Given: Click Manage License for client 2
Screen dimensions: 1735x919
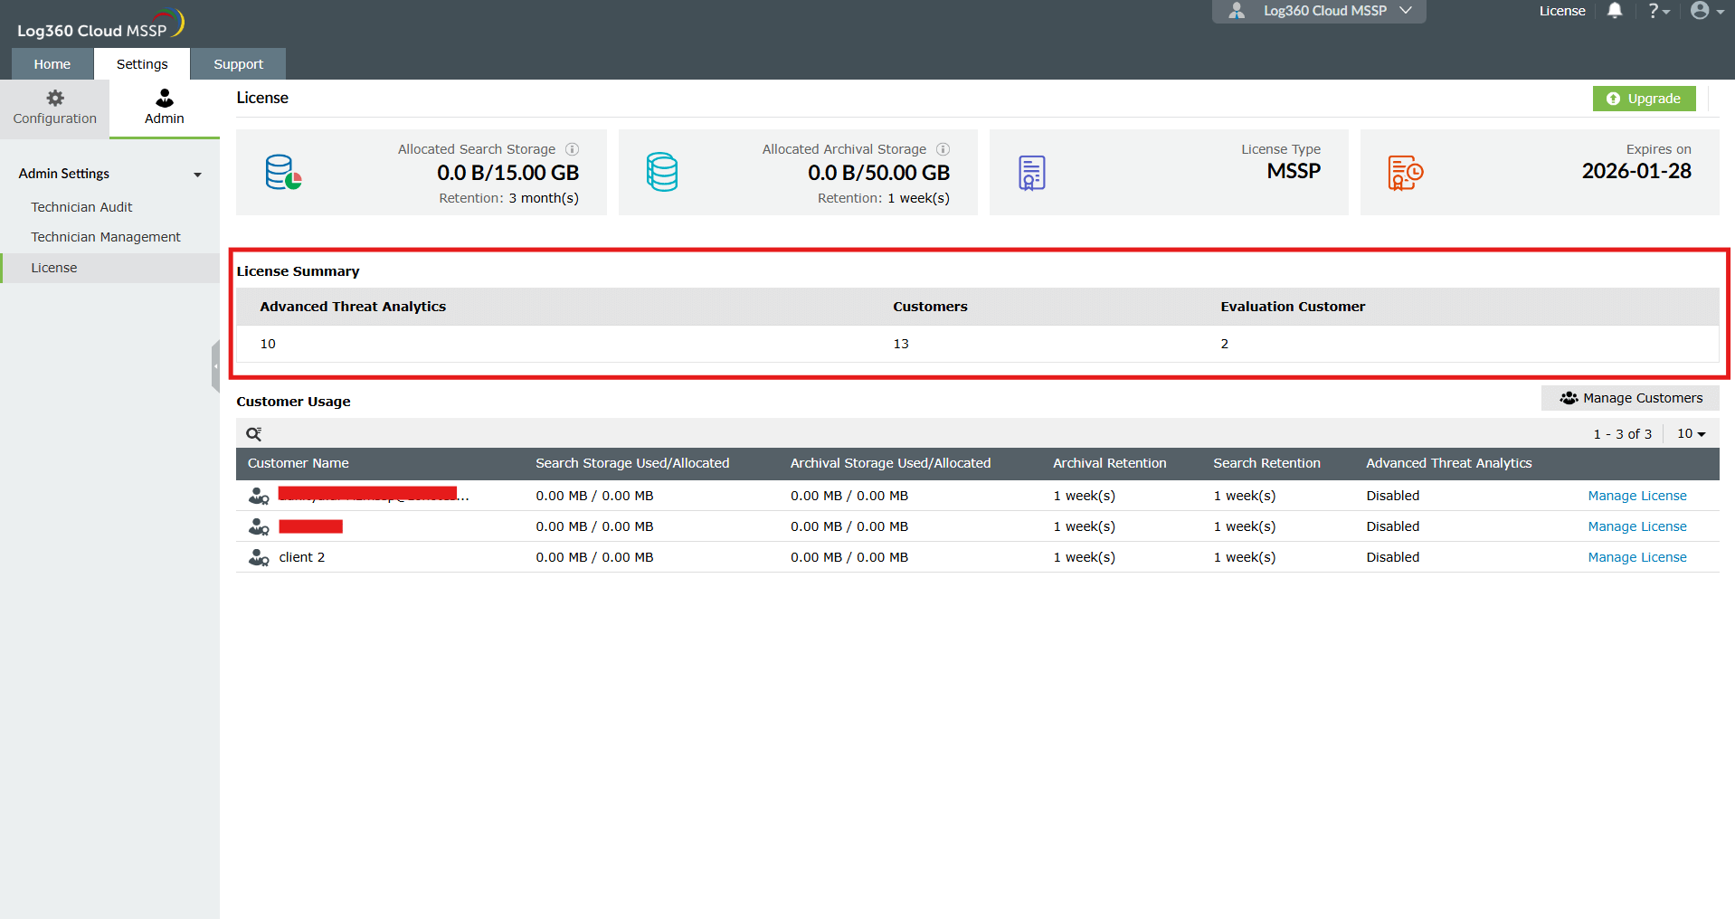Looking at the screenshot, I should point(1636,557).
